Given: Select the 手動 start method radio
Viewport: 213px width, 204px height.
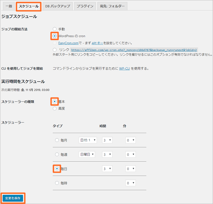Looking at the screenshot, I should [55, 29].
